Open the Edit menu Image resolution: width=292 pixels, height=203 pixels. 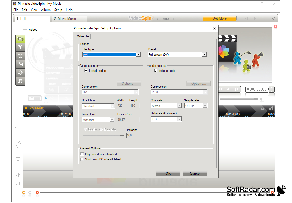(24, 10)
